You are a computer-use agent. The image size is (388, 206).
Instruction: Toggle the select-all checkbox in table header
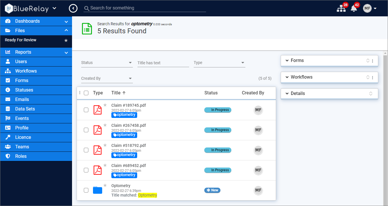(x=86, y=93)
